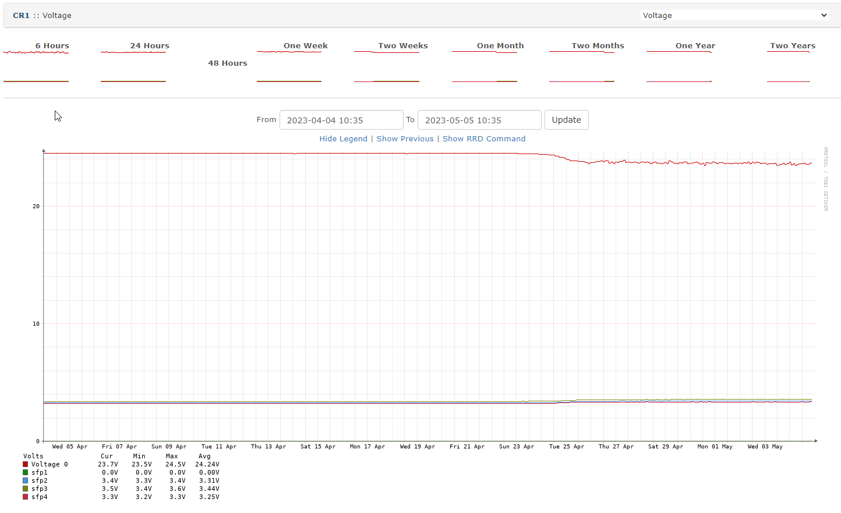Select the Two Months time range
The image size is (841, 513).
[598, 46]
